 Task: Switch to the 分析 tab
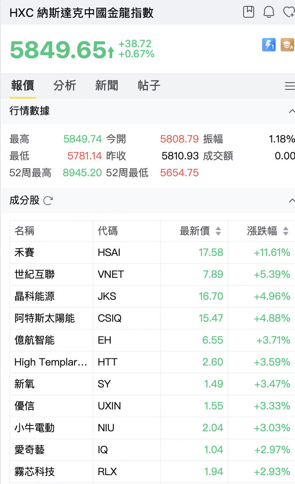[64, 86]
